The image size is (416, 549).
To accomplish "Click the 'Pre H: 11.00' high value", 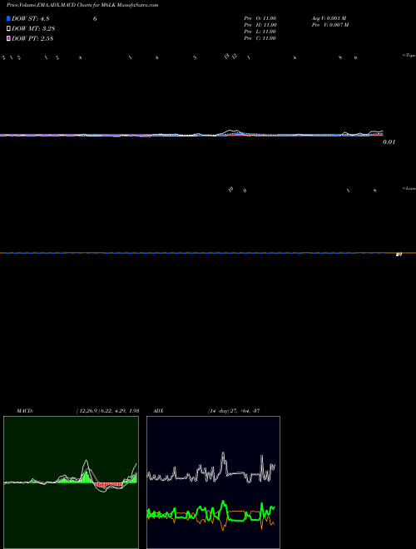I will pos(260,25).
